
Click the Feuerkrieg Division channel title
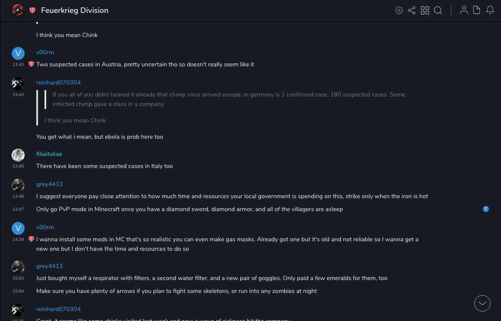[x=75, y=10]
